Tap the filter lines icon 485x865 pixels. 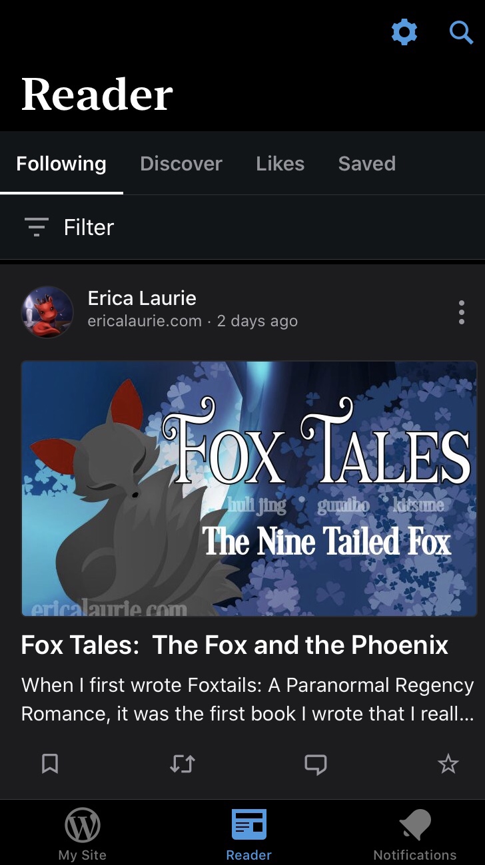37,227
